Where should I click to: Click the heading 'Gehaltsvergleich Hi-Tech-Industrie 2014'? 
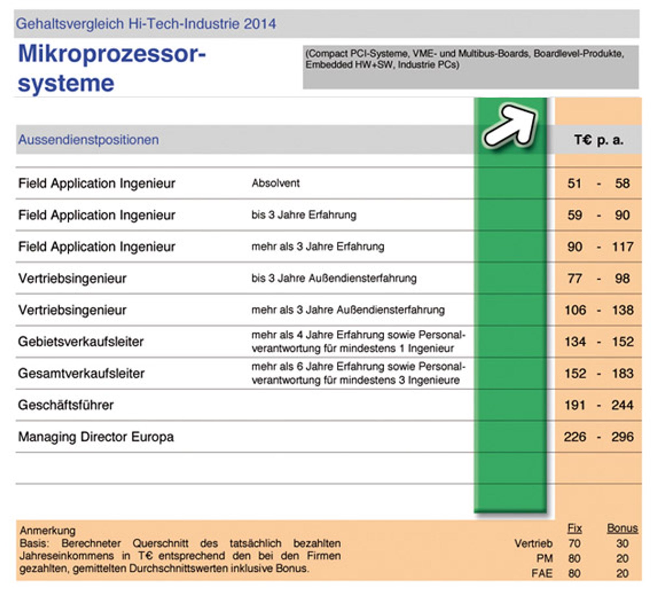pos(146,24)
